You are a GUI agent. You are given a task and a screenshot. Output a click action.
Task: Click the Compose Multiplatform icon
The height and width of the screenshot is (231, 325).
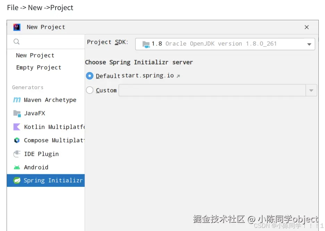click(17, 140)
